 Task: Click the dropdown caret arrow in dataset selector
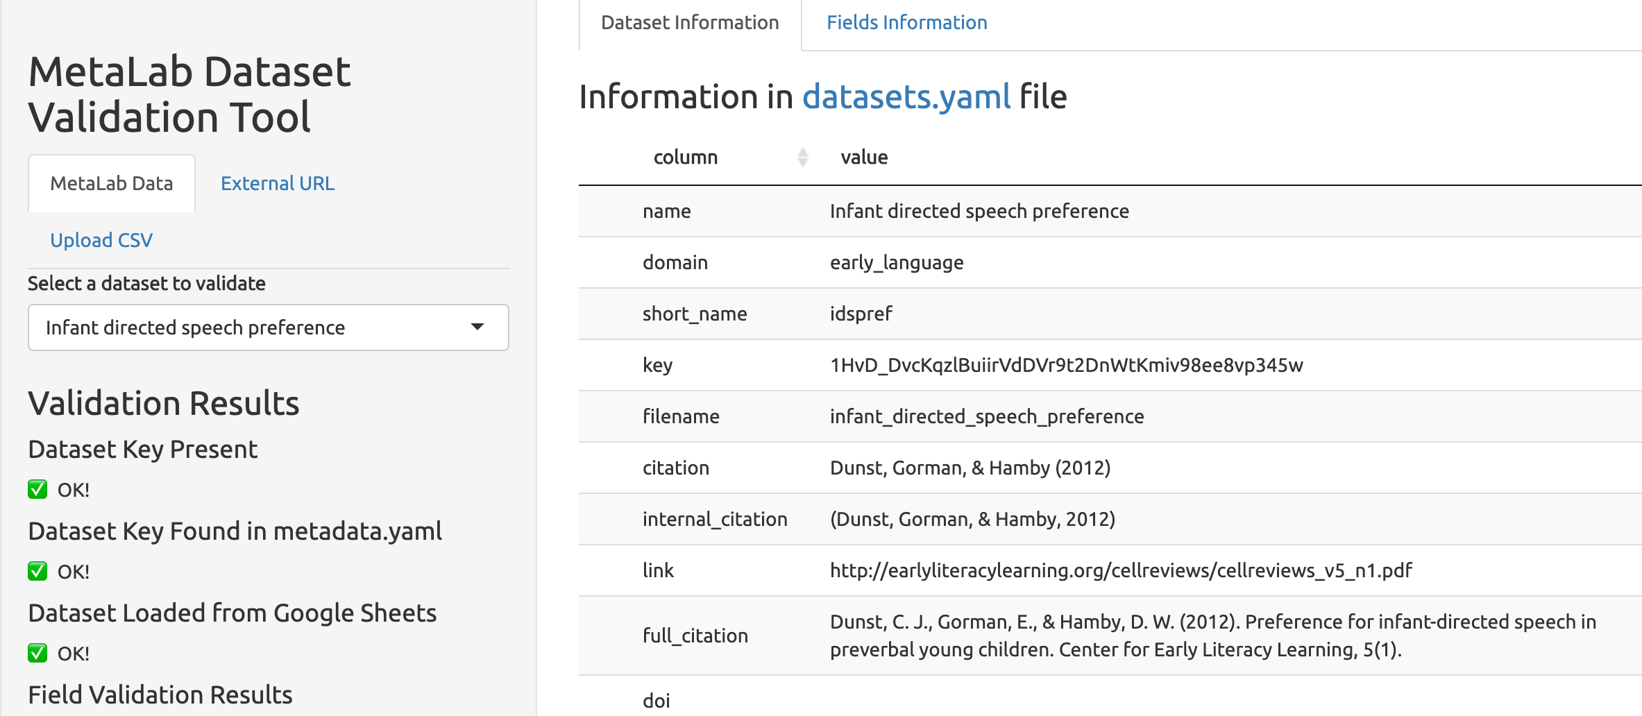click(x=477, y=327)
